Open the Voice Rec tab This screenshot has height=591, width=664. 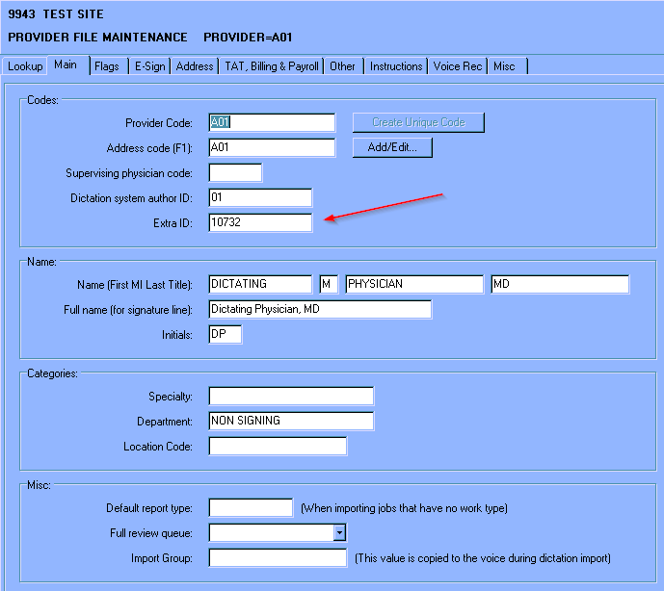[458, 66]
